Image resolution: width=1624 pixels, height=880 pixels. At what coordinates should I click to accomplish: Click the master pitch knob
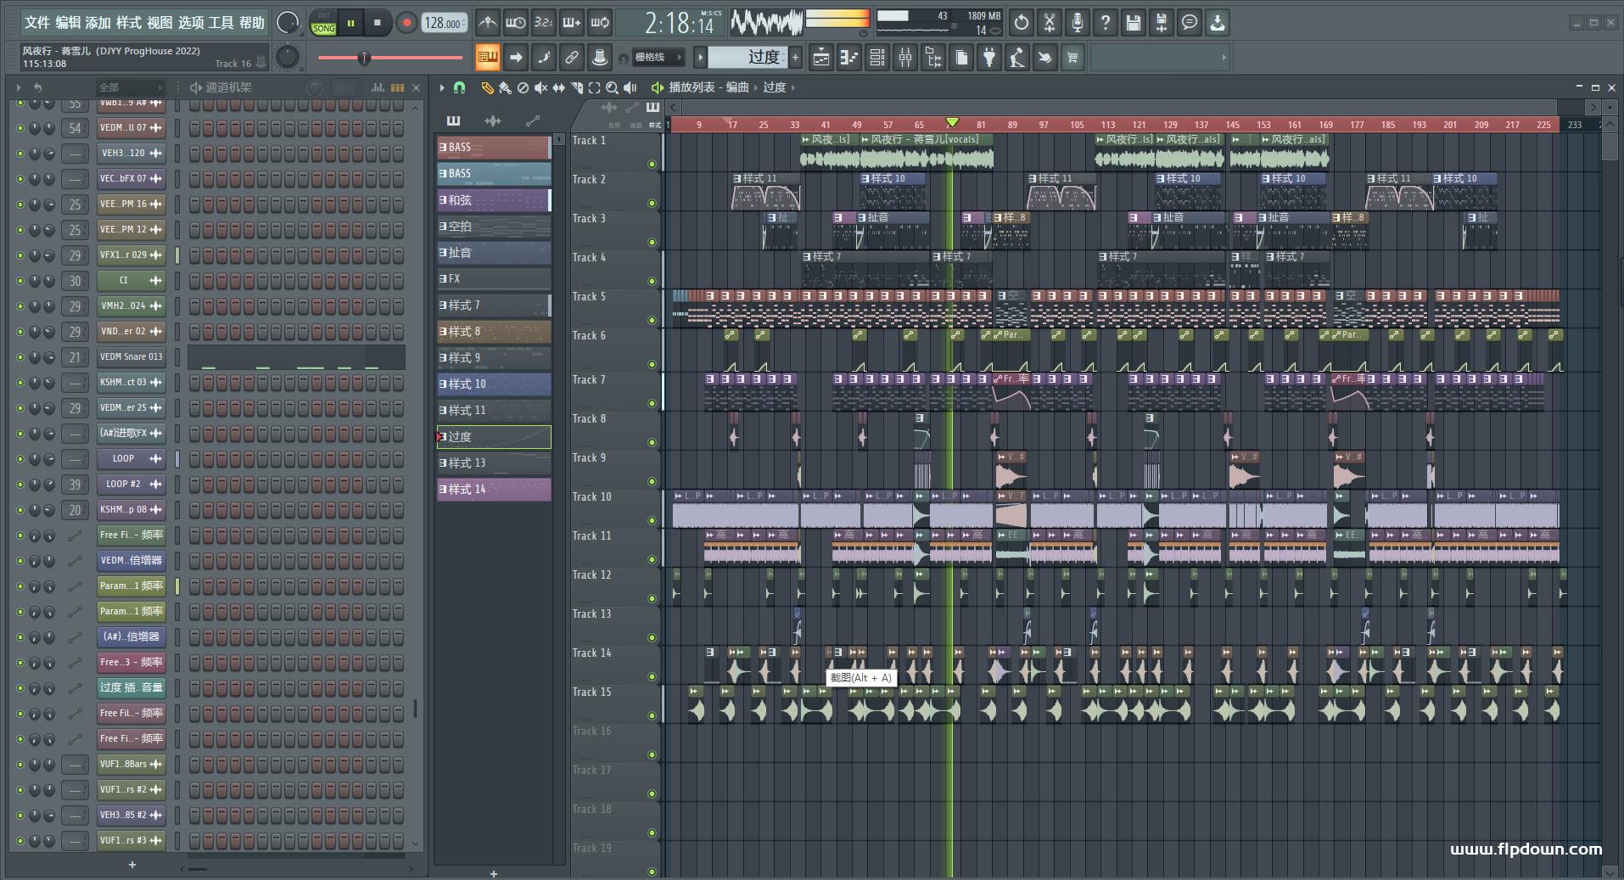(288, 58)
